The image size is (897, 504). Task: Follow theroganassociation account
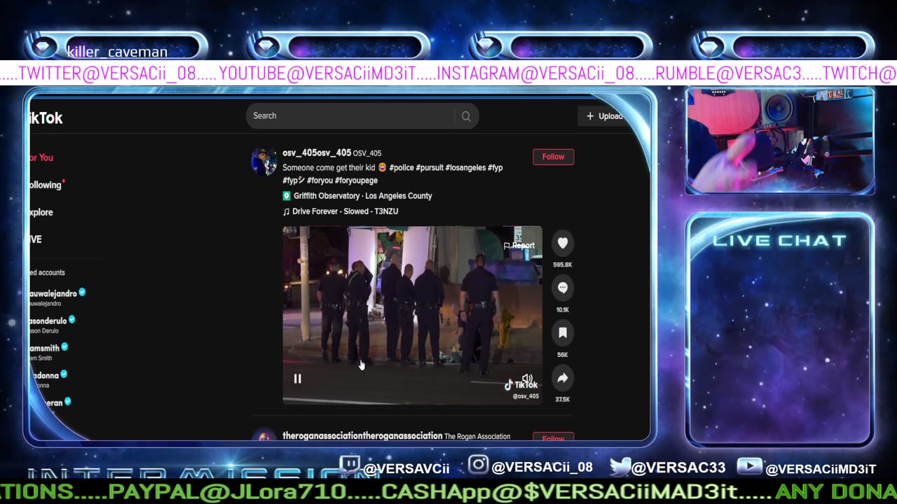tap(553, 438)
